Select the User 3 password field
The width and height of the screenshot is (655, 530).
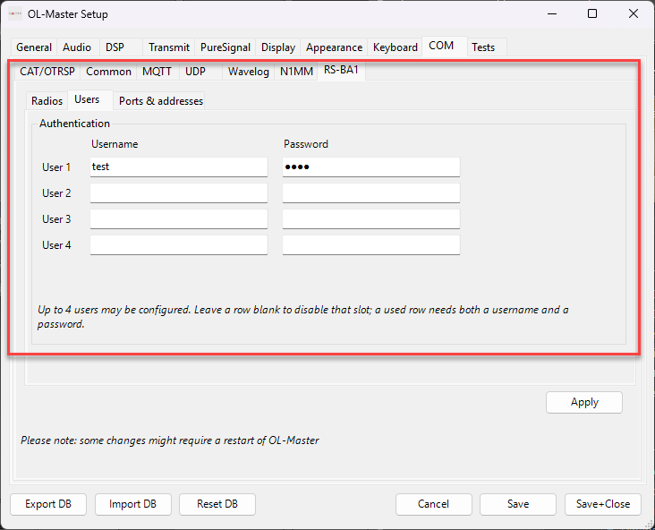[x=371, y=218]
